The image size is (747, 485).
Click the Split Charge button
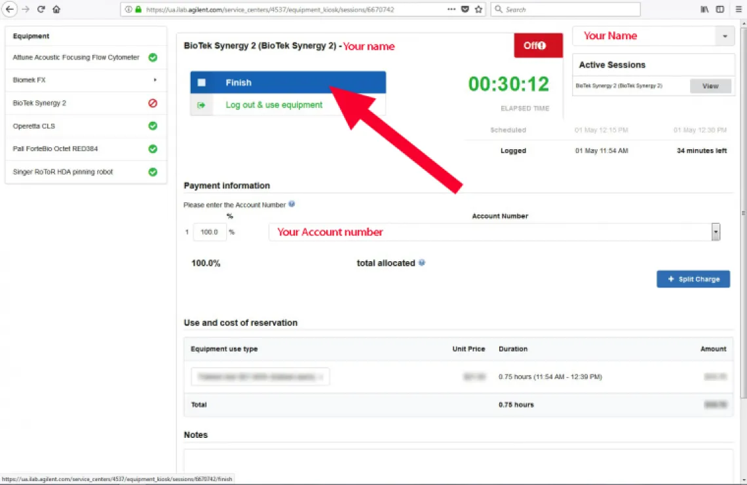click(693, 279)
